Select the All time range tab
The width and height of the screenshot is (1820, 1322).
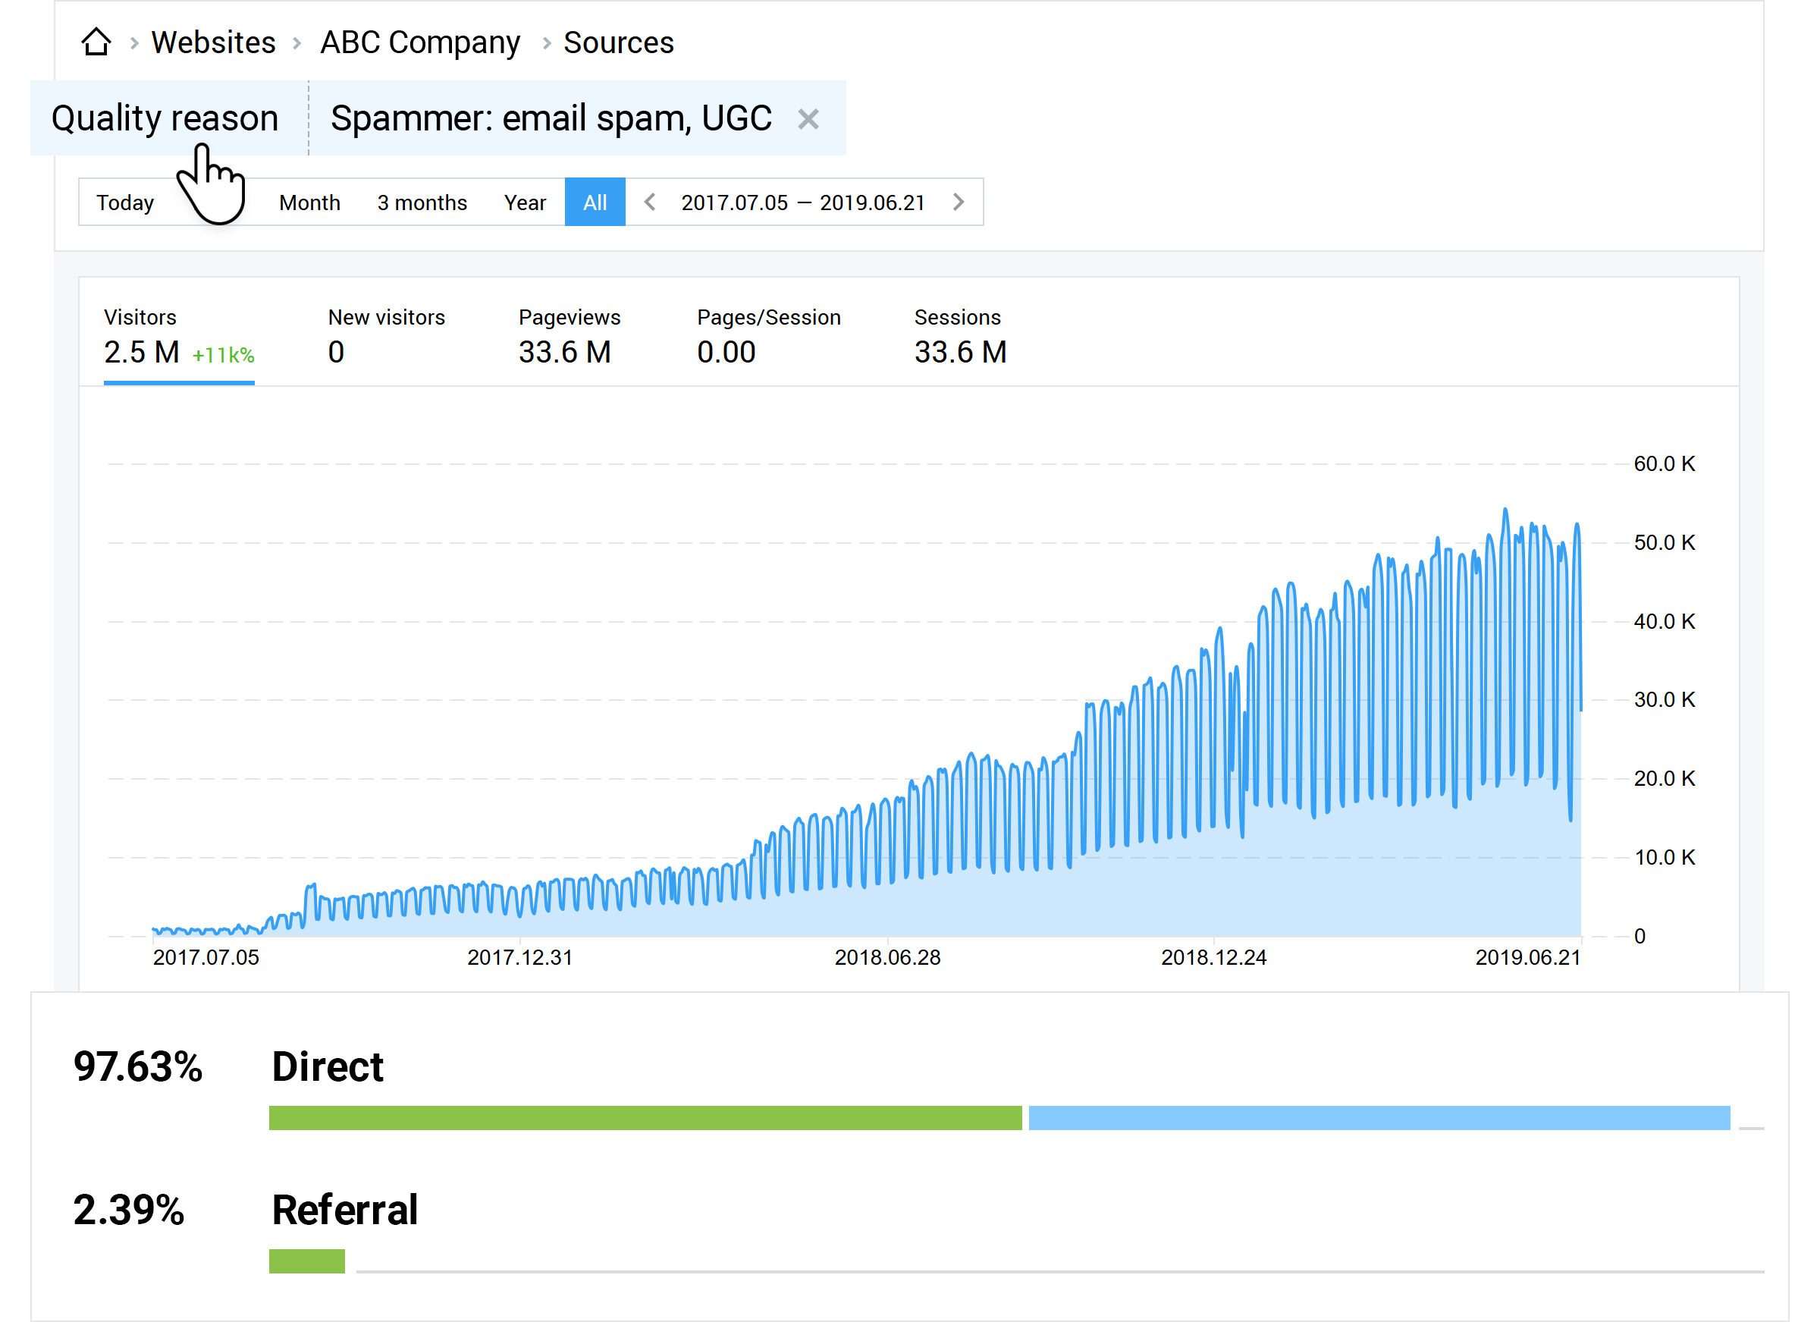coord(594,199)
